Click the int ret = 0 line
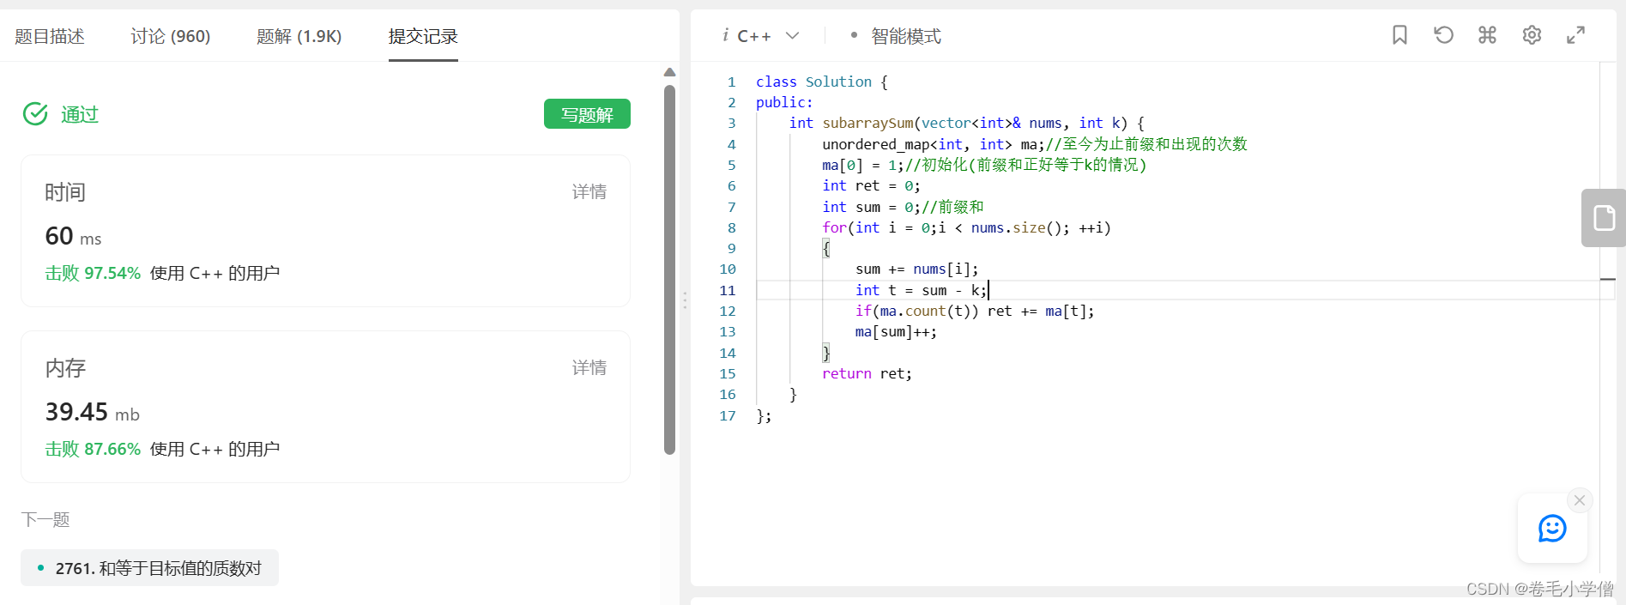This screenshot has height=605, width=1626. (871, 185)
